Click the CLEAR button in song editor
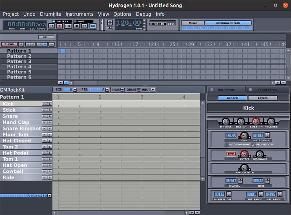Screen dimensions: 291x215 click(x=9, y=44)
